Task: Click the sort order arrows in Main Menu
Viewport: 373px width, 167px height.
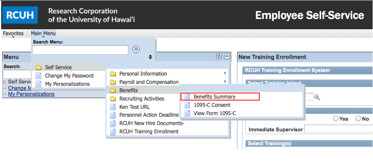Action: coord(150,57)
